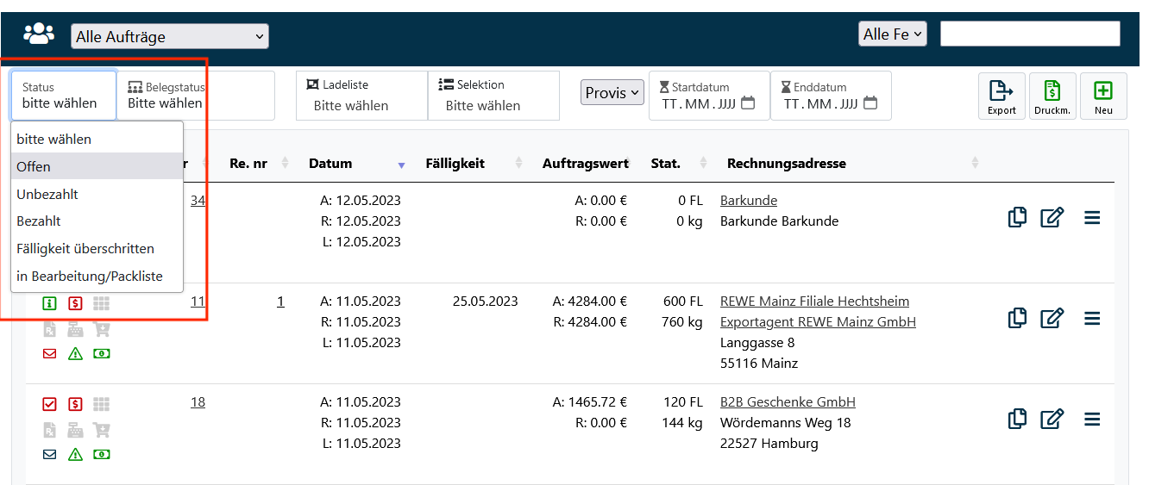The width and height of the screenshot is (1149, 485).
Task: Select 'Unbezahlt' from the status list
Action: (47, 194)
